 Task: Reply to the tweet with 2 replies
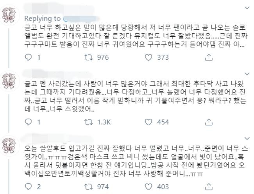(27, 187)
